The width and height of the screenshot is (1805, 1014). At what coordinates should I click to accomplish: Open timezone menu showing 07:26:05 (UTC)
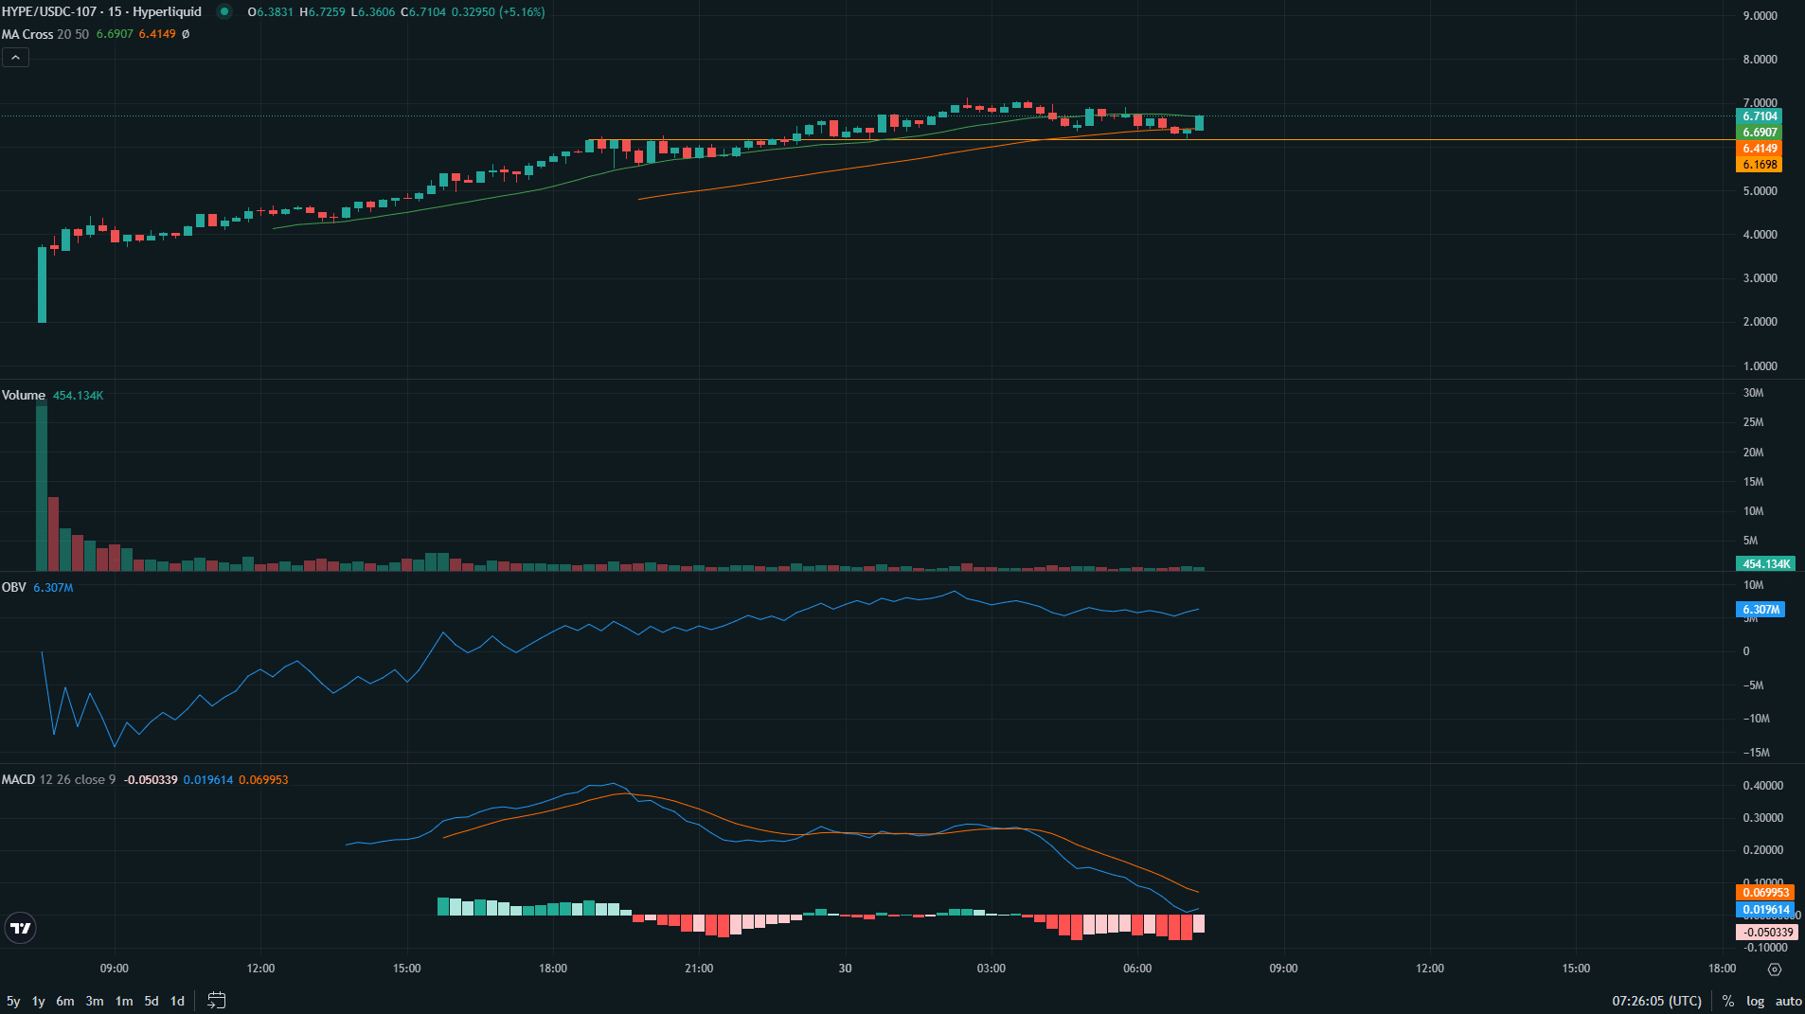click(x=1656, y=1001)
